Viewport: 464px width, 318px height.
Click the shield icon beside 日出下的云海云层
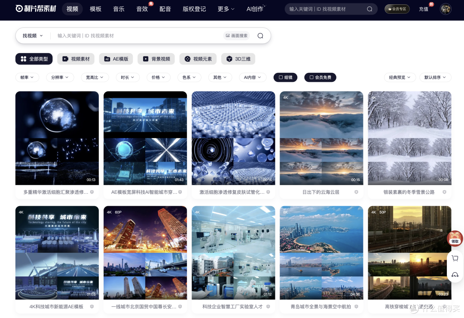pos(356,192)
